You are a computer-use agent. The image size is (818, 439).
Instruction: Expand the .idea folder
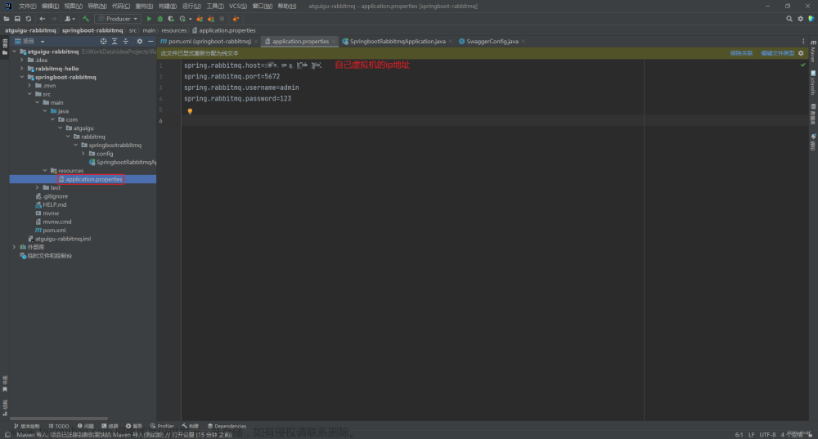(x=22, y=60)
